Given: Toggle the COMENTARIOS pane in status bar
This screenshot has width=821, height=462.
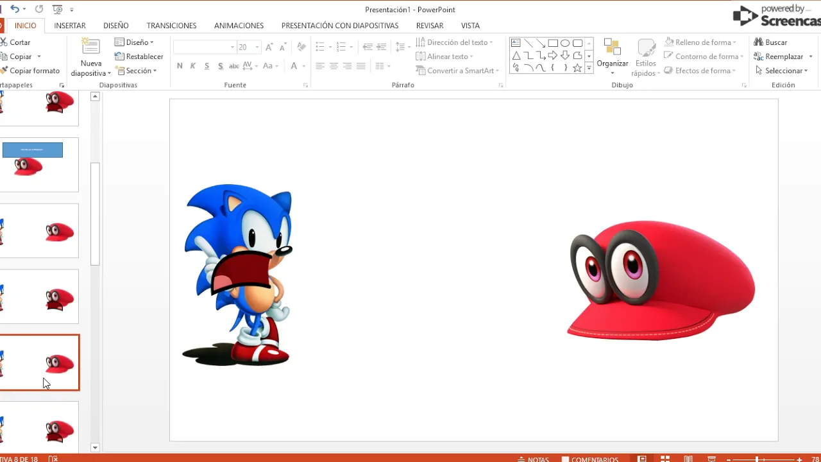Looking at the screenshot, I should coord(589,459).
